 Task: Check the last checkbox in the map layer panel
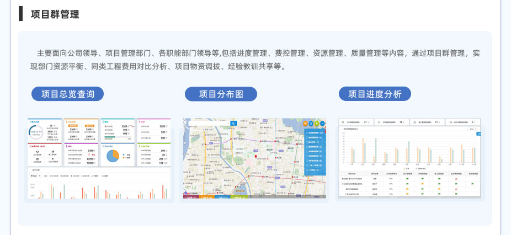pos(307,170)
